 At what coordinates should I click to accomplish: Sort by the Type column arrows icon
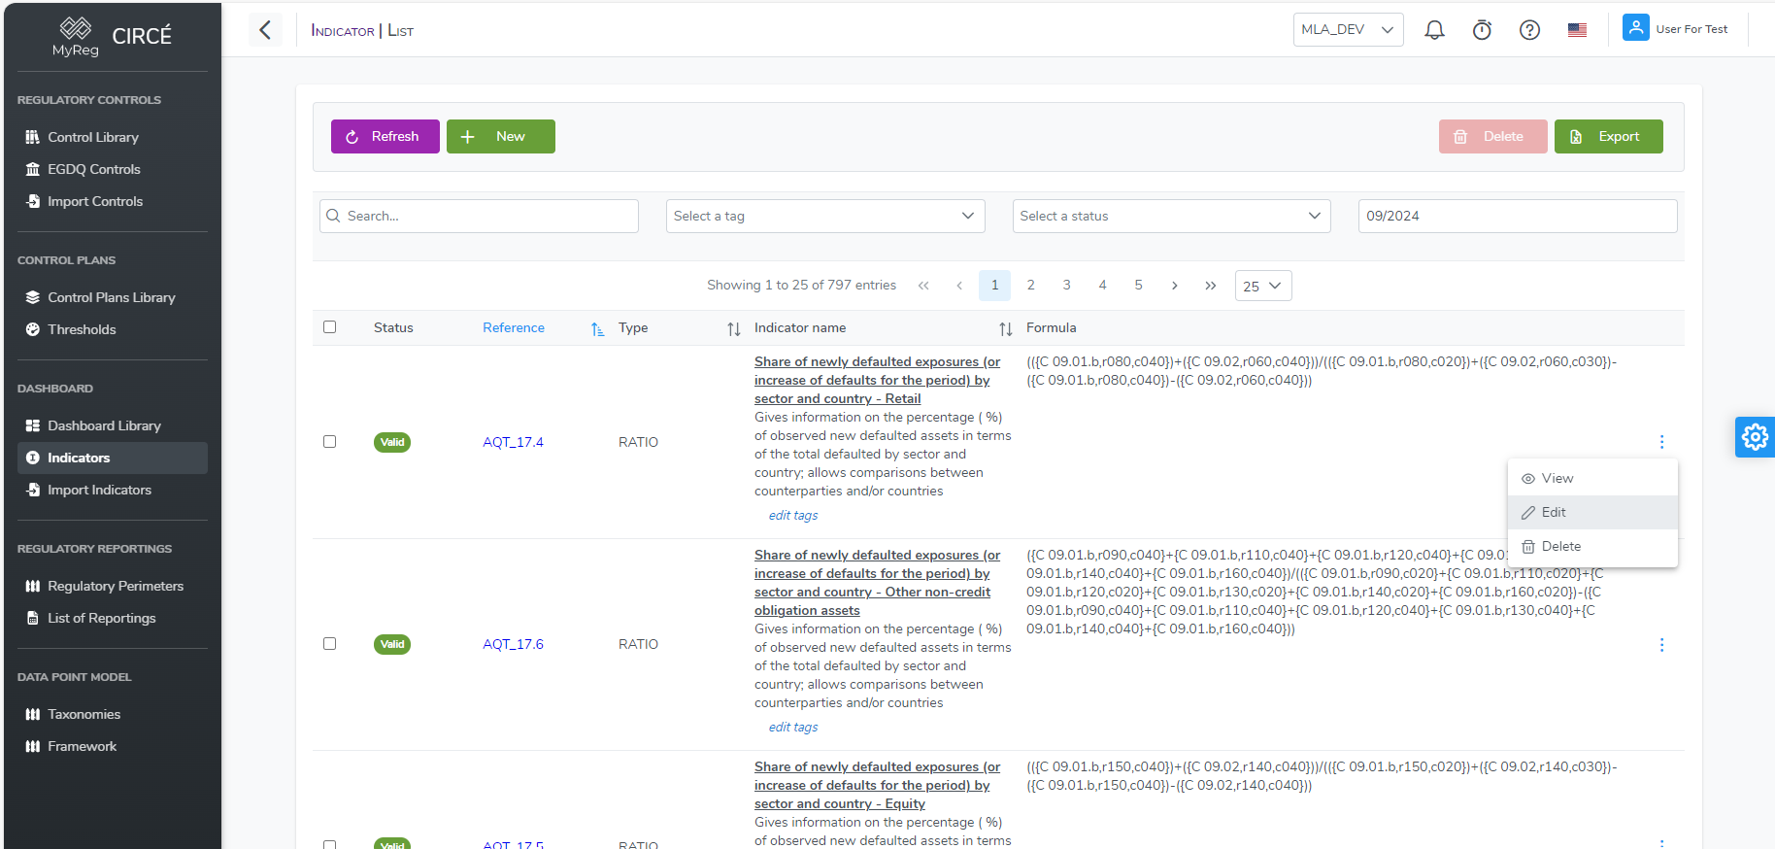[733, 329]
